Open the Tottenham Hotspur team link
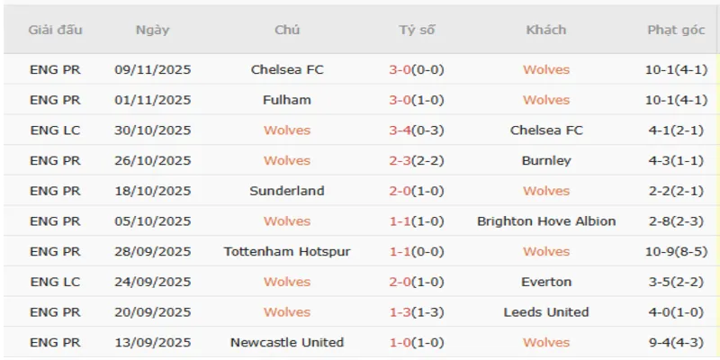The width and height of the screenshot is (720, 360). point(287,252)
